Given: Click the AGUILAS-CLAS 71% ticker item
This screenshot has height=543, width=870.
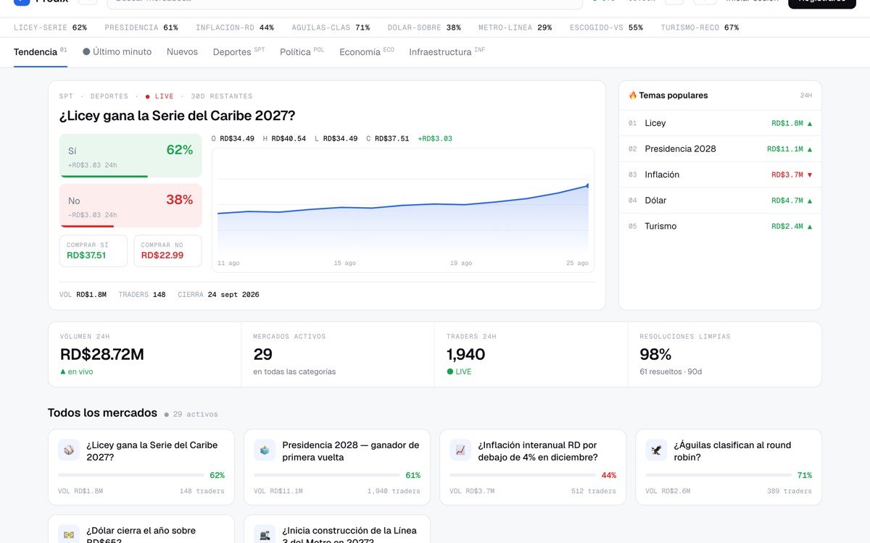Looking at the screenshot, I should [x=331, y=28].
